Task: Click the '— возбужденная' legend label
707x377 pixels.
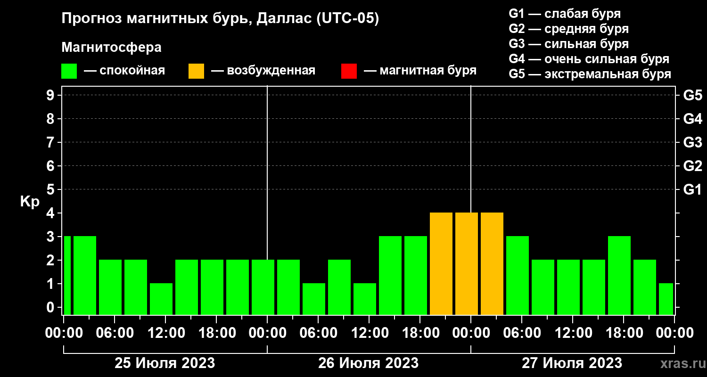Action: pyautogui.click(x=263, y=71)
